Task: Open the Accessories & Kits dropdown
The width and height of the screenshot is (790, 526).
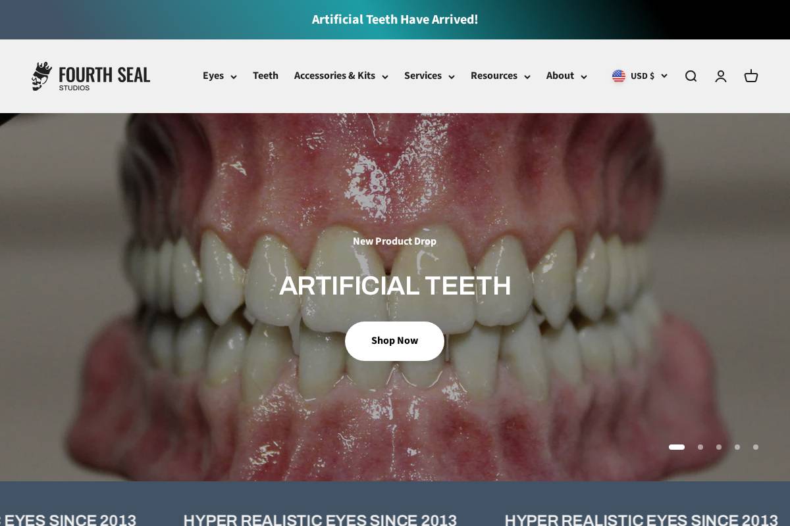Action: tap(341, 76)
